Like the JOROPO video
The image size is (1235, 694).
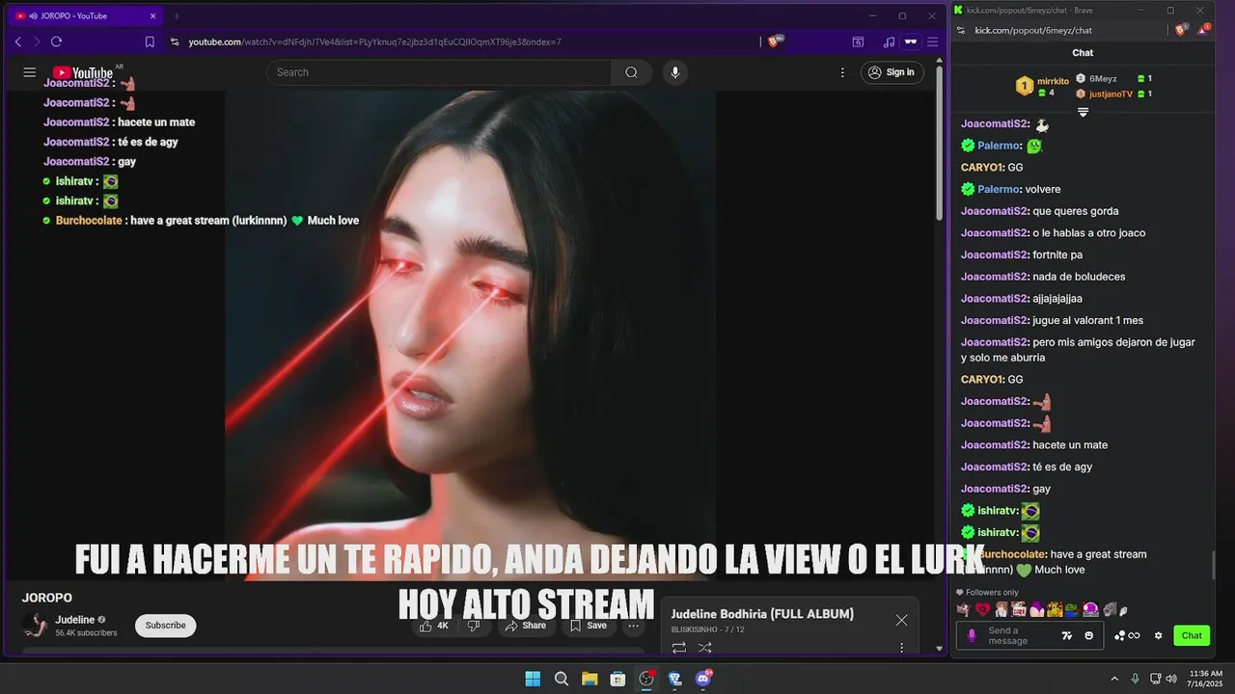(x=433, y=626)
